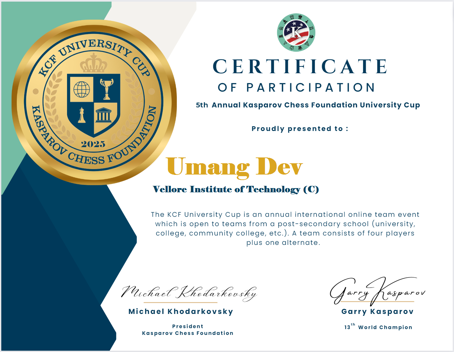Click the President Kasparov Chess Foundation title
The width and height of the screenshot is (454, 352).
tap(188, 330)
